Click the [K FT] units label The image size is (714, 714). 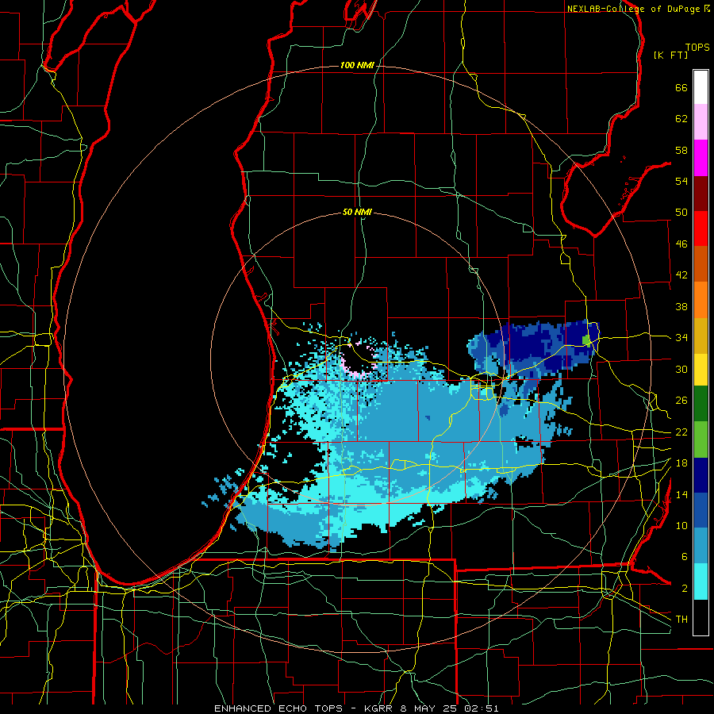tap(670, 56)
